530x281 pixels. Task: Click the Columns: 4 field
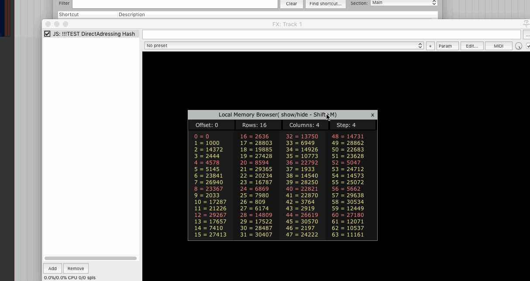(x=305, y=125)
